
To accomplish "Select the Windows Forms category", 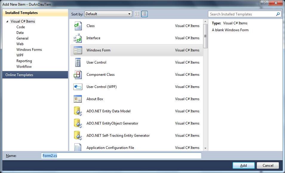I will pyautogui.click(x=29, y=50).
